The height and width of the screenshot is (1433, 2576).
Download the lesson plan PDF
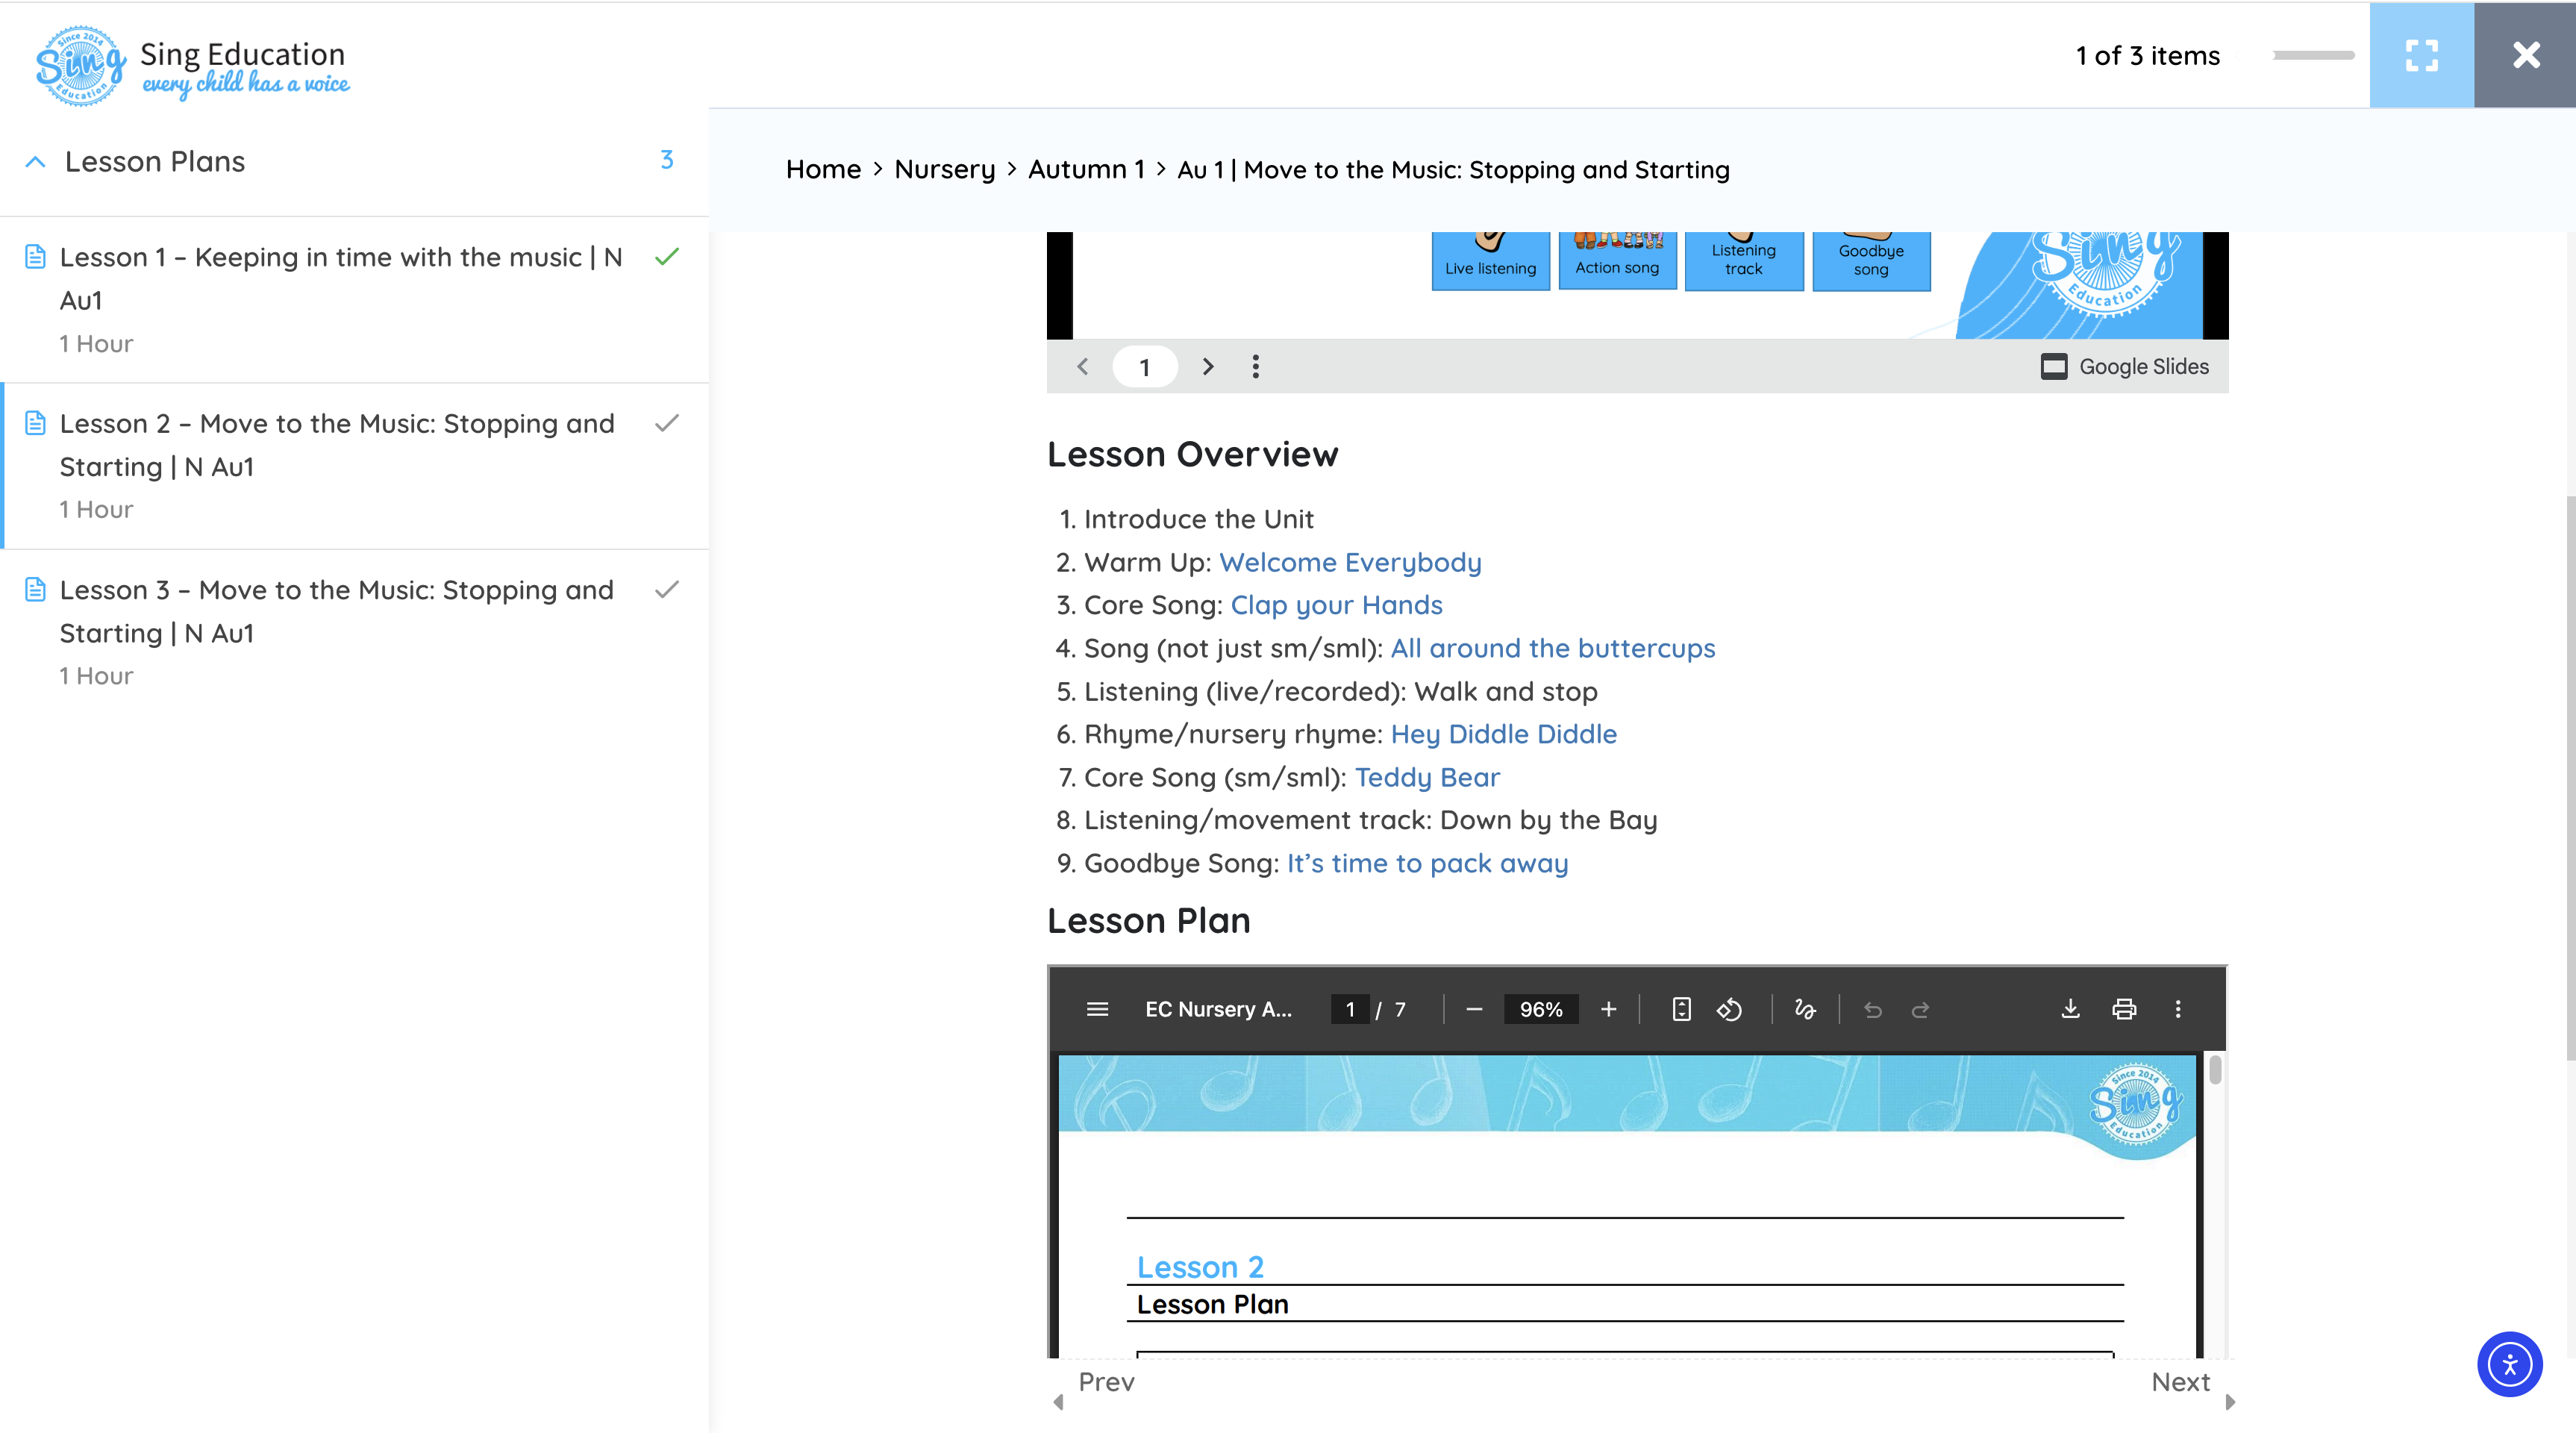pyautogui.click(x=2070, y=1009)
